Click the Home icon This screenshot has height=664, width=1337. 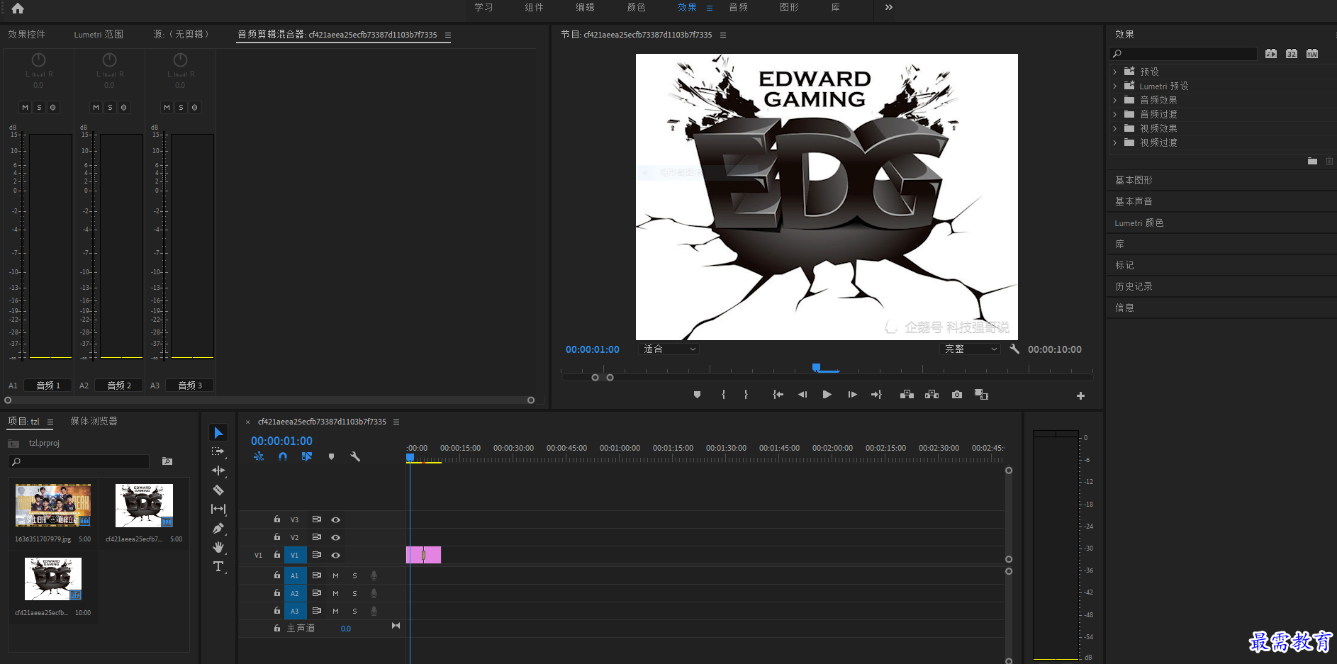[x=18, y=8]
